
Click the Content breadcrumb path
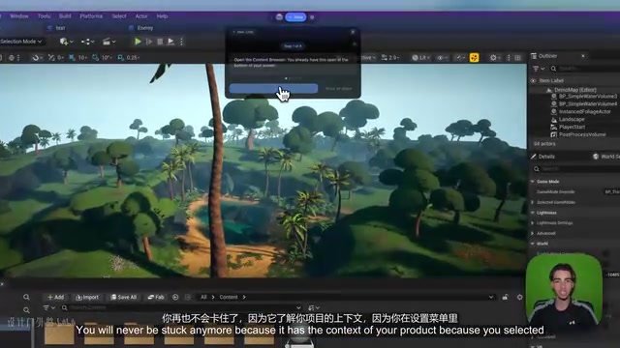pos(229,297)
